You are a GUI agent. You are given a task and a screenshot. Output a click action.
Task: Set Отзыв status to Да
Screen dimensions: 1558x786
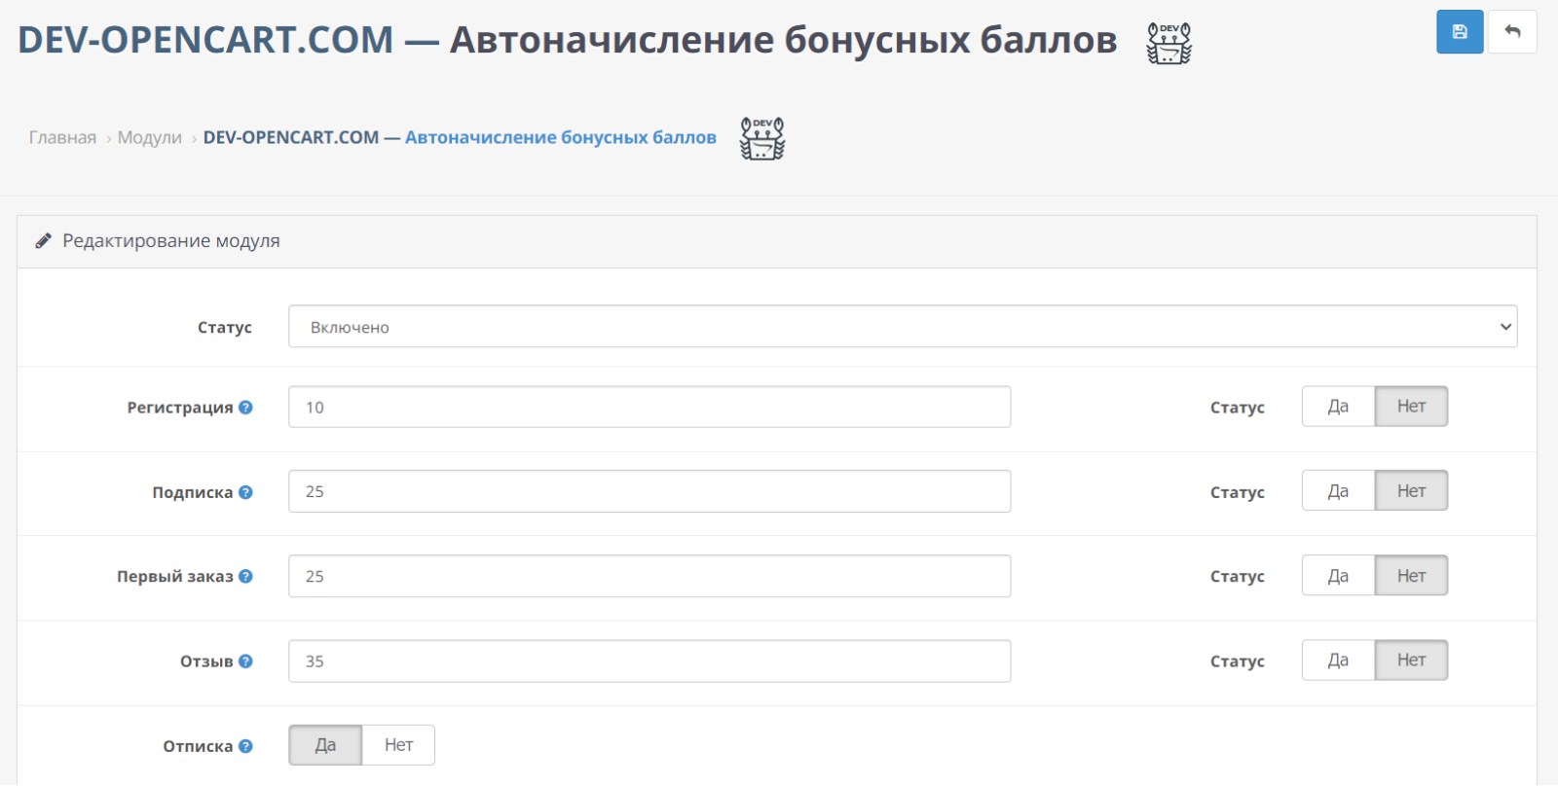1338,661
